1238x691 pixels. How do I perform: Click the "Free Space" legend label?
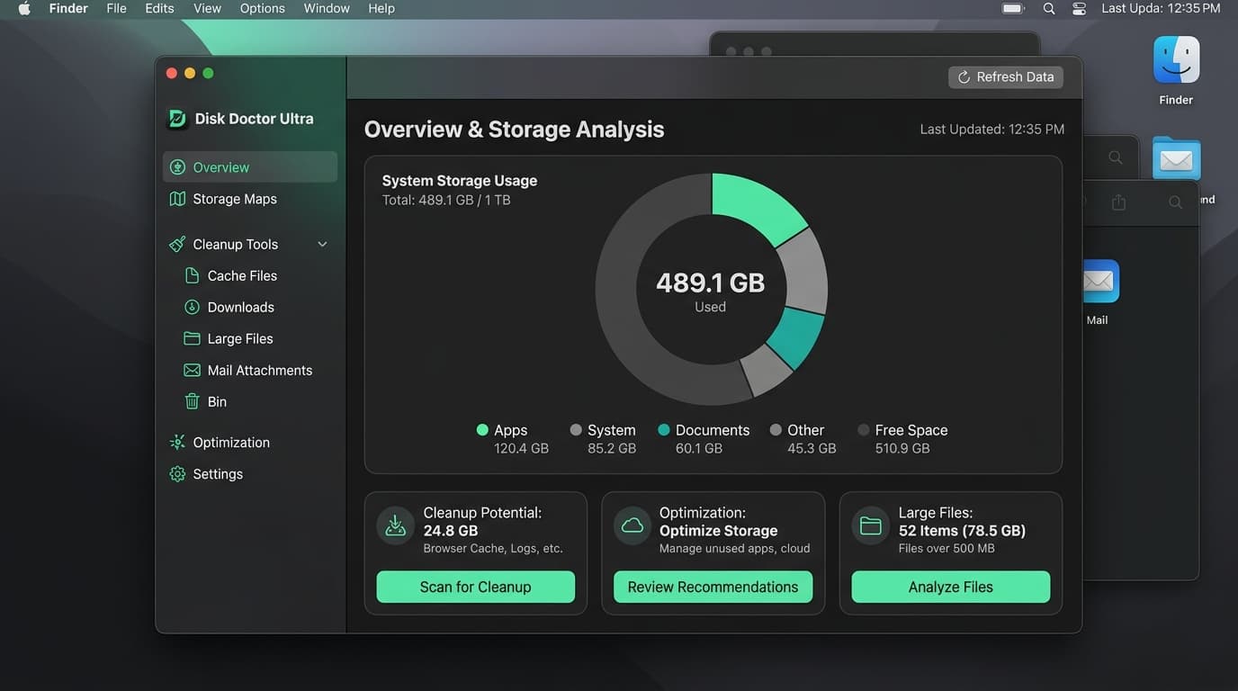[x=911, y=430]
